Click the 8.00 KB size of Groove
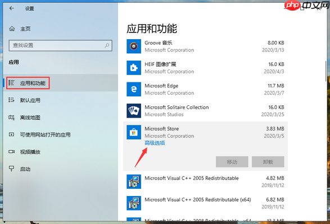330x224 pixels. coord(276,43)
